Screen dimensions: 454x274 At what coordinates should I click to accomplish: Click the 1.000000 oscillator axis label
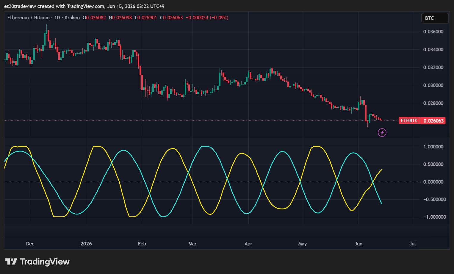click(433, 147)
